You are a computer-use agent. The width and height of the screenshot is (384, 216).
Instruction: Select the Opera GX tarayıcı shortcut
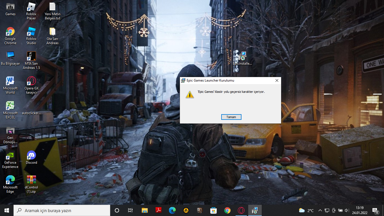[x=31, y=85]
